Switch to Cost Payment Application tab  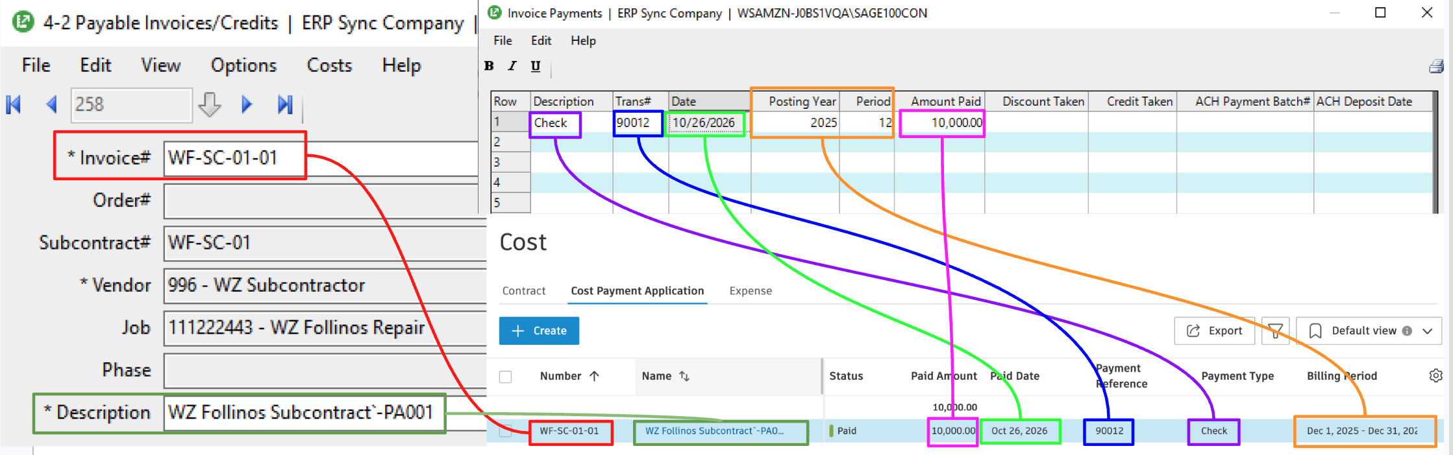click(638, 291)
